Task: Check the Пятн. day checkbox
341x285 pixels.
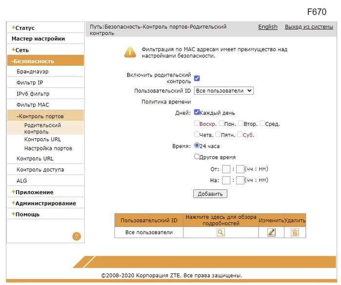Action: pos(218,134)
